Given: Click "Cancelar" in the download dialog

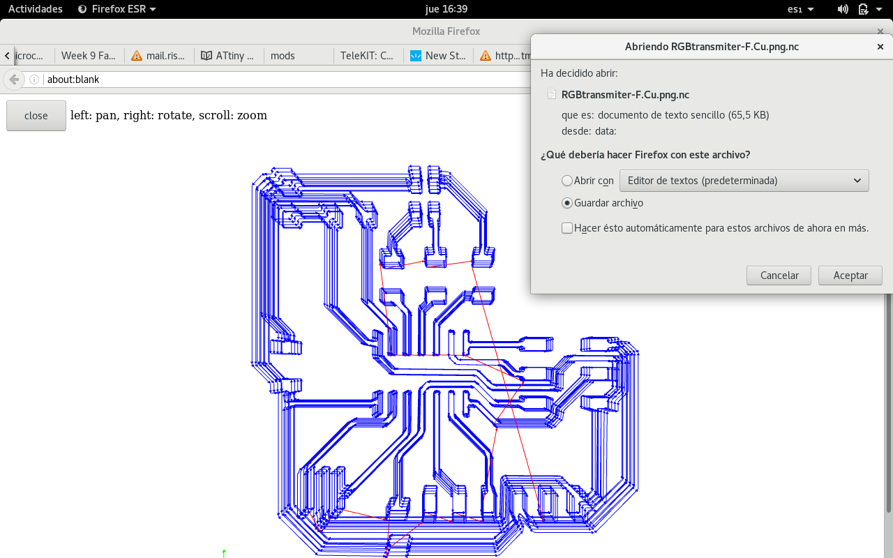Looking at the screenshot, I should click(x=779, y=276).
